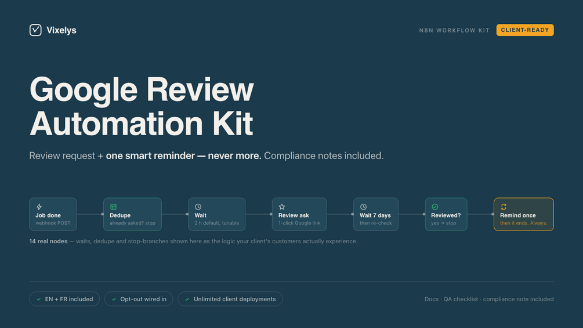Click the '14 real nodes' caption
The image size is (583, 328).
click(48, 242)
